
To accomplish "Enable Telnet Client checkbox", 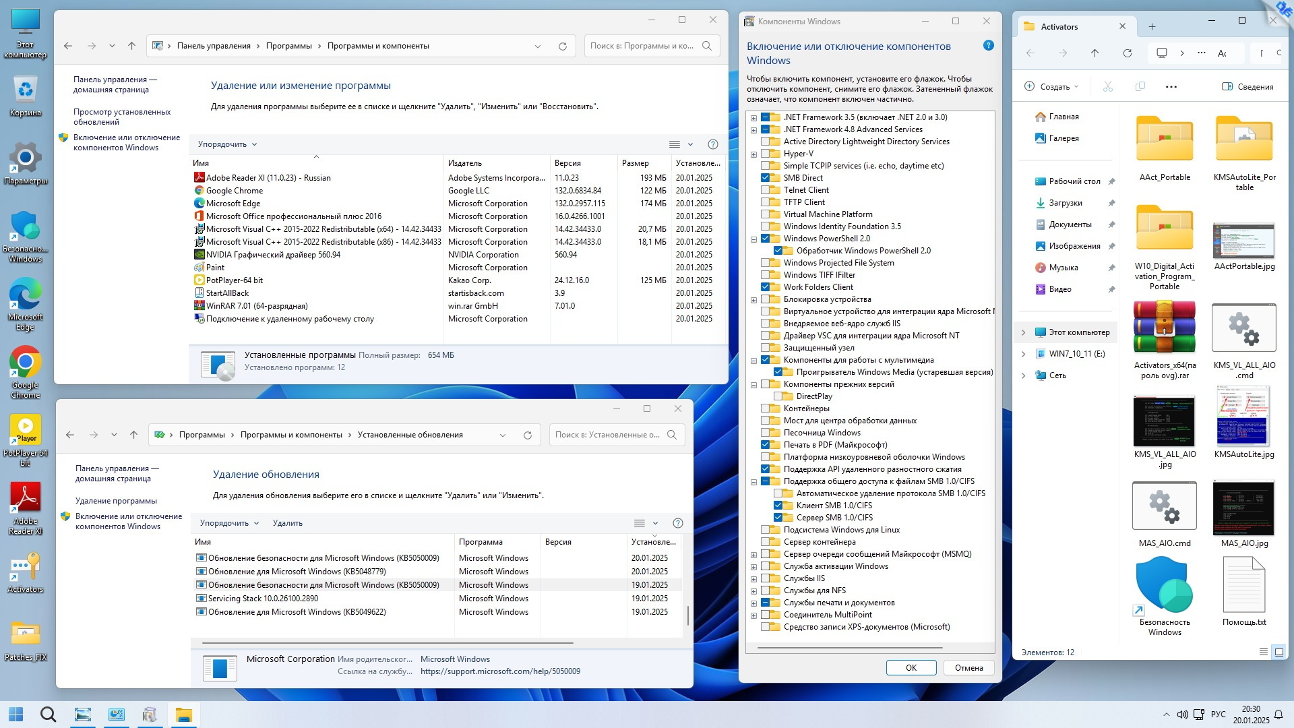I will pos(766,190).
